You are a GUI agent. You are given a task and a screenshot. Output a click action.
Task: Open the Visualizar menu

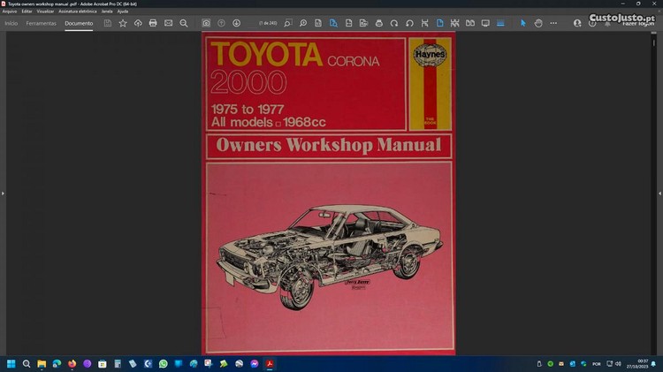[x=45, y=11]
